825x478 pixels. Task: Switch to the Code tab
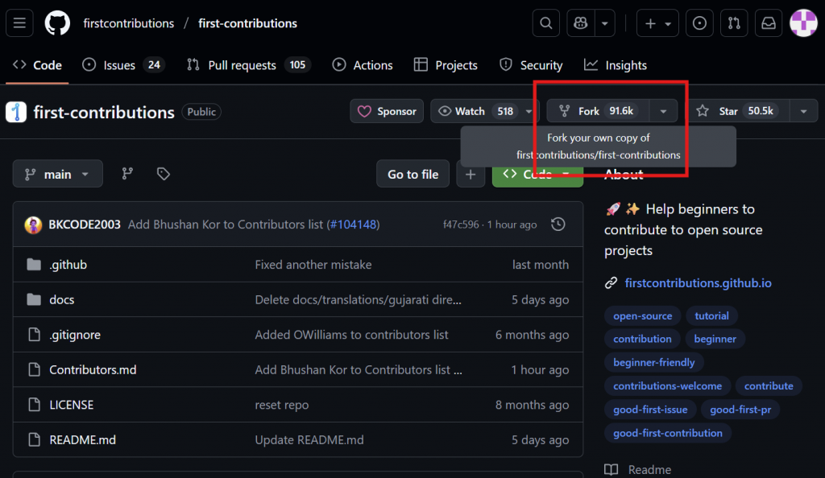click(x=37, y=65)
